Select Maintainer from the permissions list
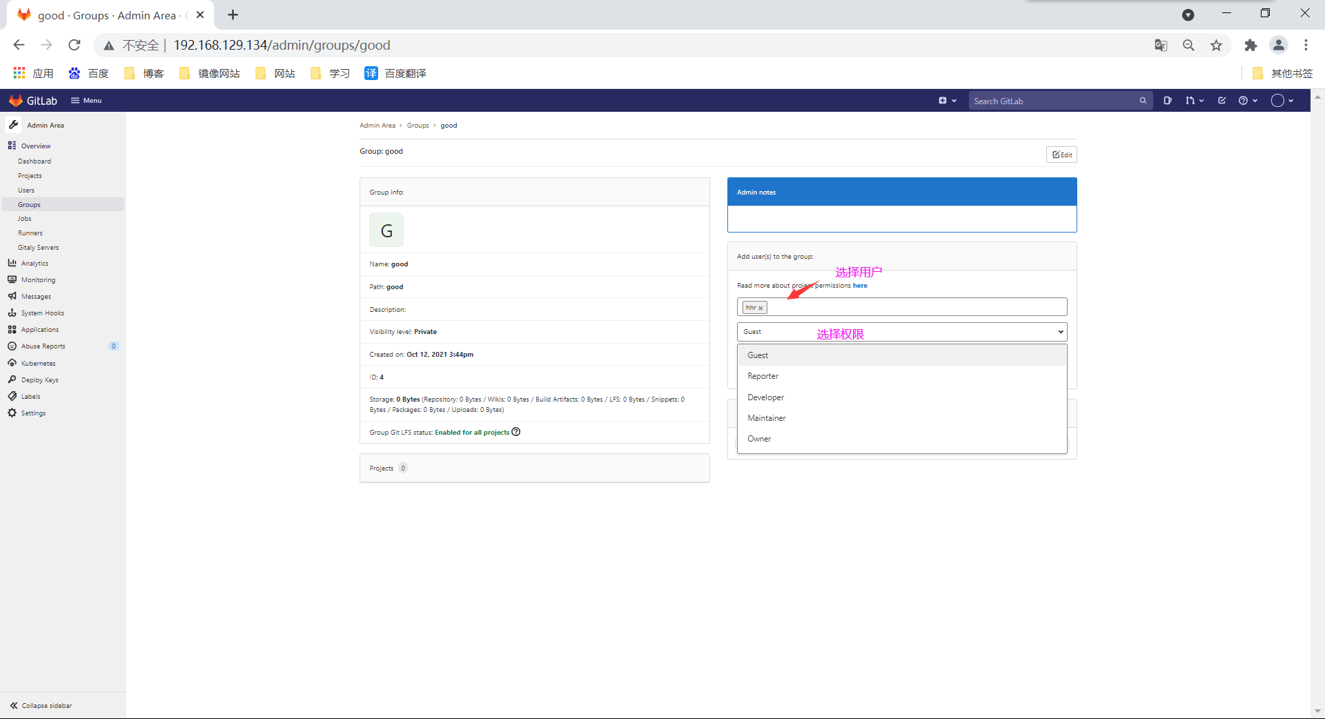This screenshot has width=1325, height=719. pos(767,417)
